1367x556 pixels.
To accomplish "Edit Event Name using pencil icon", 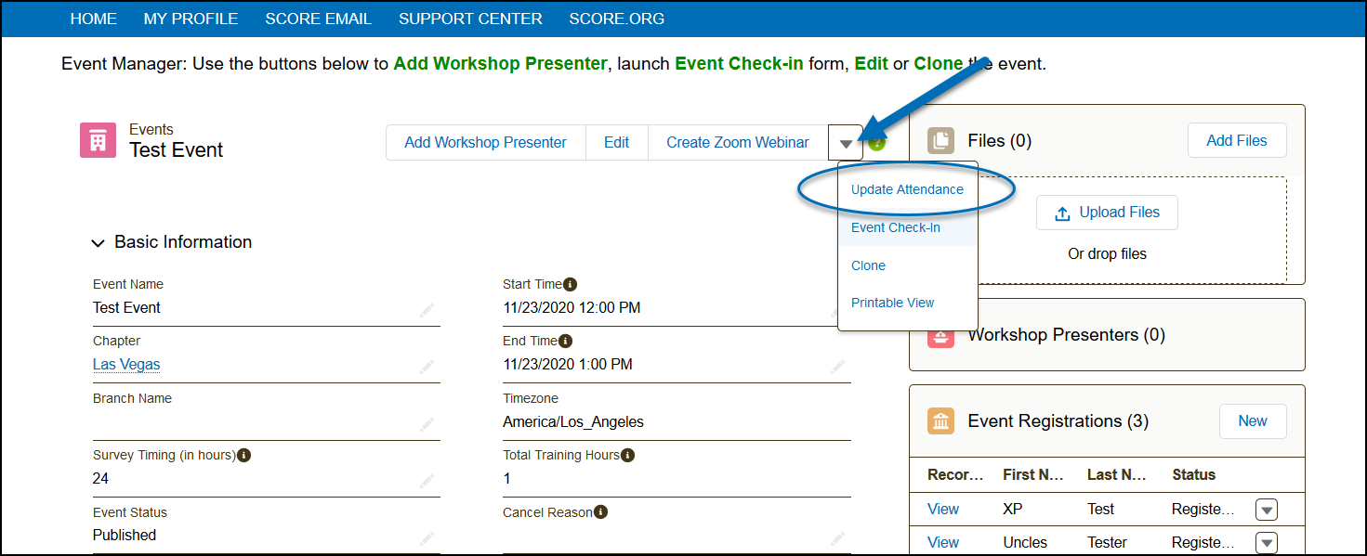I will pos(427,309).
